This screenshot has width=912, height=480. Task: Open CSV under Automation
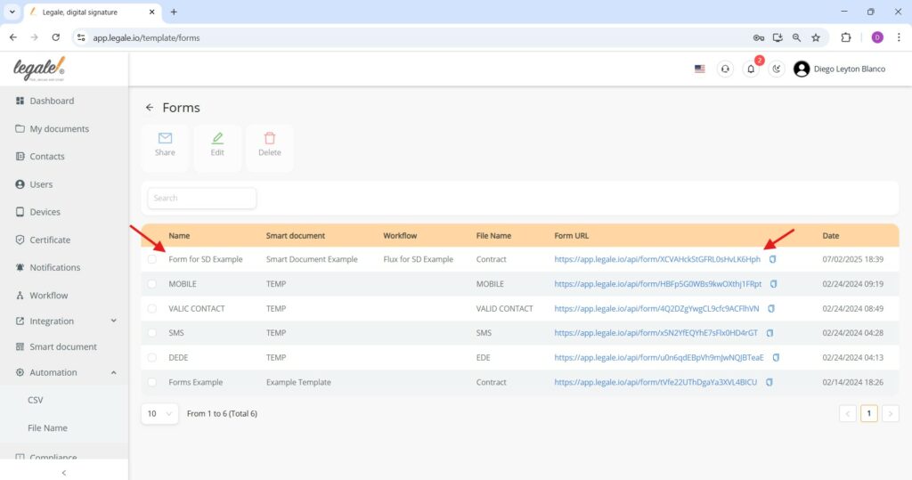36,400
